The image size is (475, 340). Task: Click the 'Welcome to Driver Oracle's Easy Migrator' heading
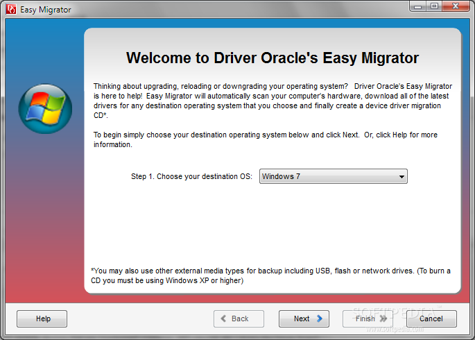click(x=273, y=58)
